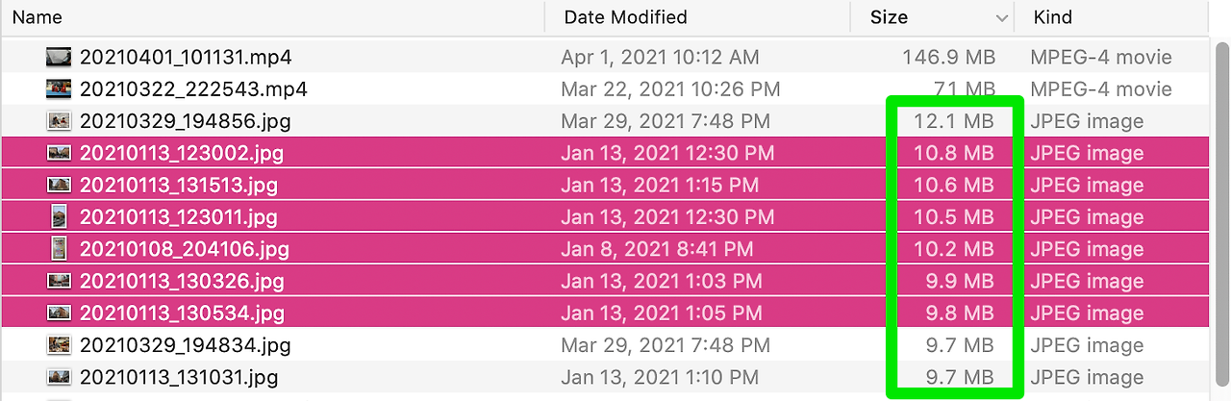Select the Mar 22, 2021 10:26 PM date cell
The image size is (1231, 401).
(670, 89)
